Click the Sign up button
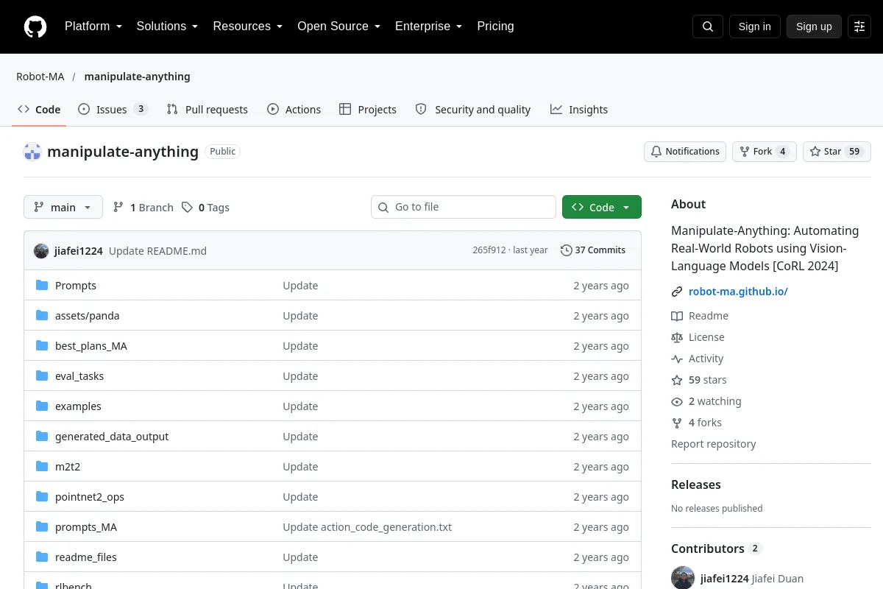This screenshot has height=589, width=883. [x=814, y=27]
